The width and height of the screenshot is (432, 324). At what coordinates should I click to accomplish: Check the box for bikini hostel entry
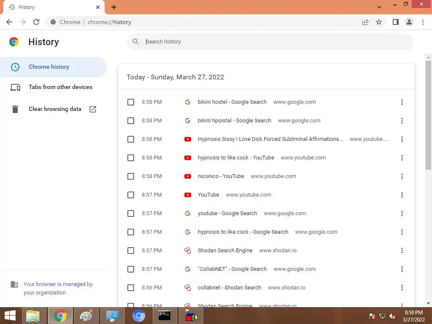coord(131,102)
